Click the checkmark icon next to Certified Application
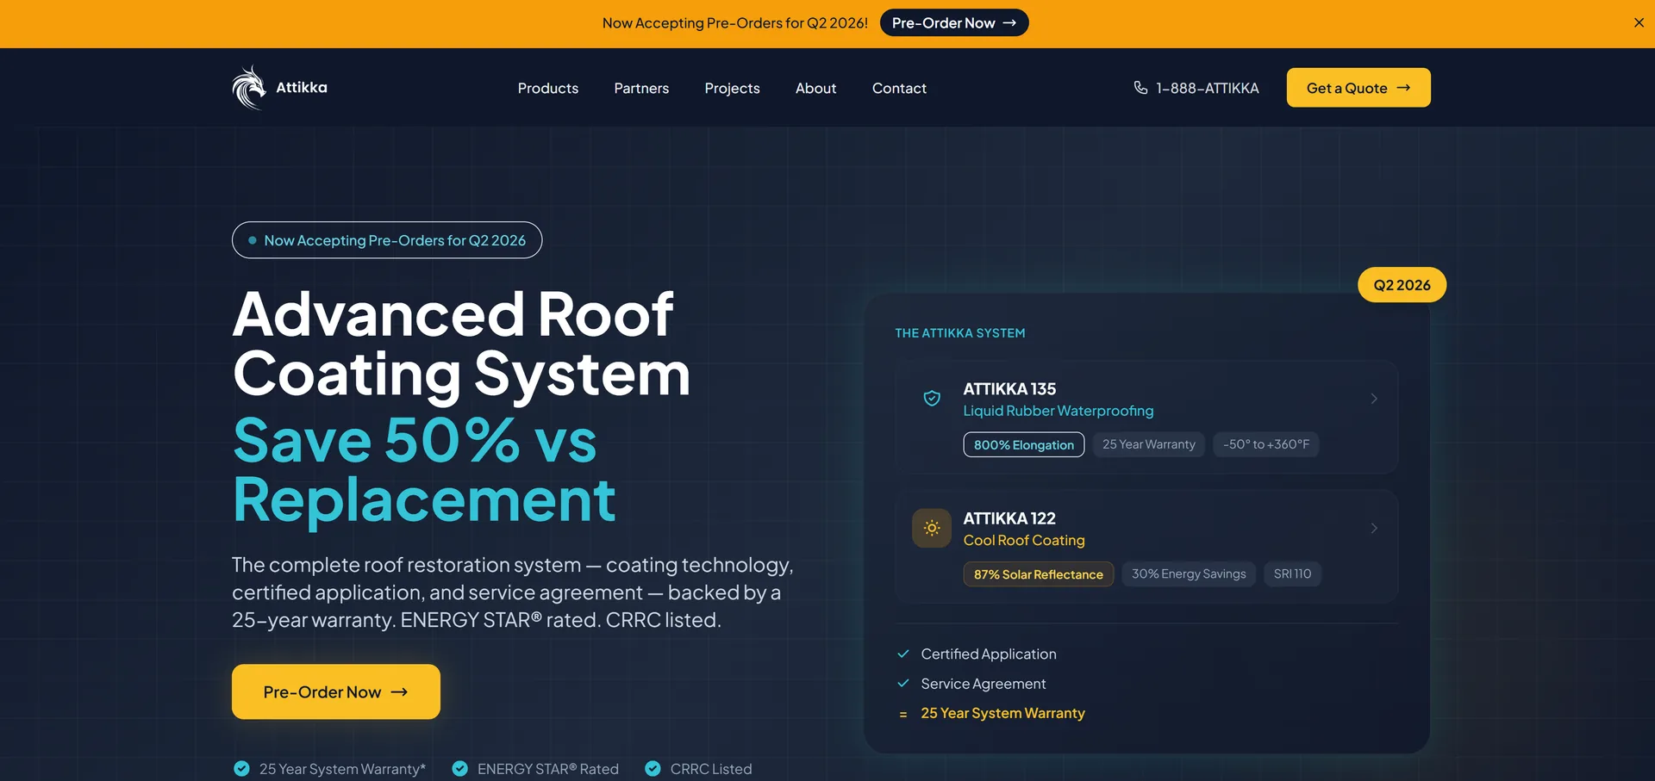Screen dimensions: 1655x781 pyautogui.click(x=903, y=654)
